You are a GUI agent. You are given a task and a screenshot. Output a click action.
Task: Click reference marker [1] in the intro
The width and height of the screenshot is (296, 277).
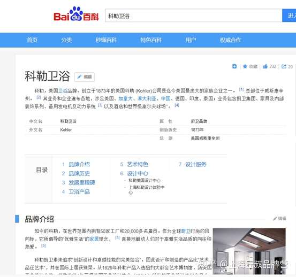coord(241,89)
